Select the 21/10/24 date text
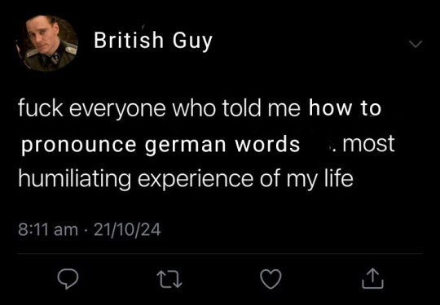Viewport: 440px width, 305px height. pos(127,230)
